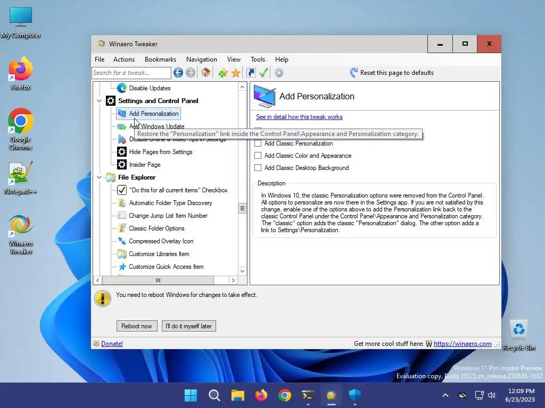Click the Change Jump List Item Number icon
The width and height of the screenshot is (545, 408).
[x=122, y=216]
